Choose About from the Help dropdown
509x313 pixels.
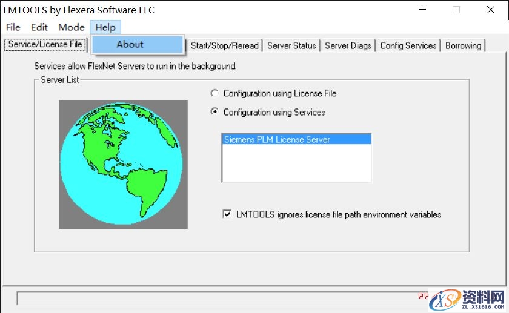[x=130, y=44]
